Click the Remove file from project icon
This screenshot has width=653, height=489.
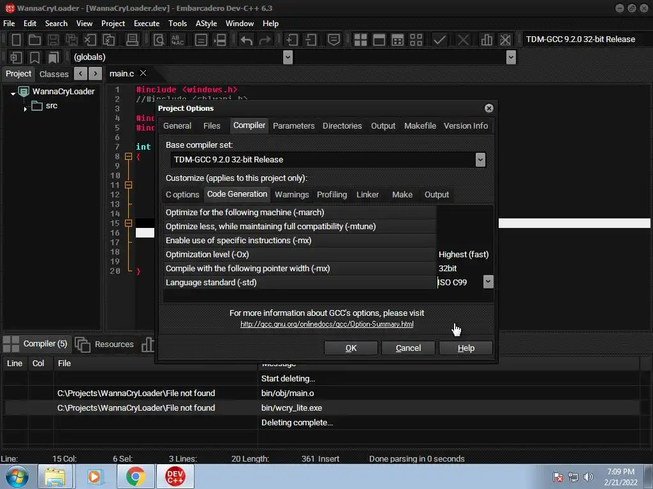(311, 39)
